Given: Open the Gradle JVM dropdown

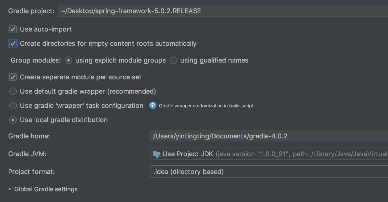Looking at the screenshot, I should click(269, 154).
